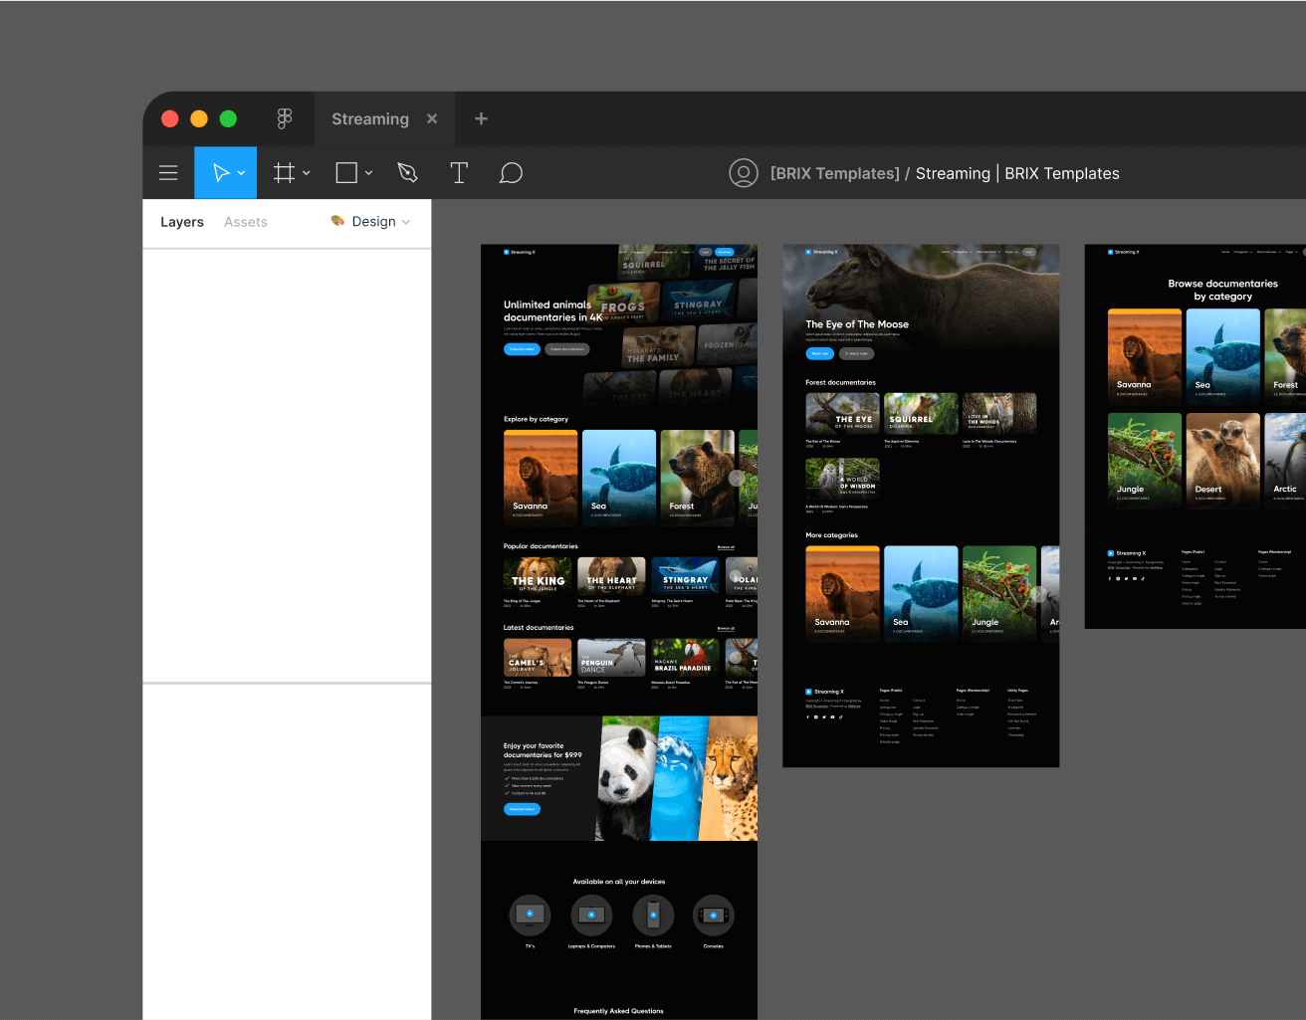Select Jungle card under More categories
The image size is (1306, 1020).
[x=999, y=592]
